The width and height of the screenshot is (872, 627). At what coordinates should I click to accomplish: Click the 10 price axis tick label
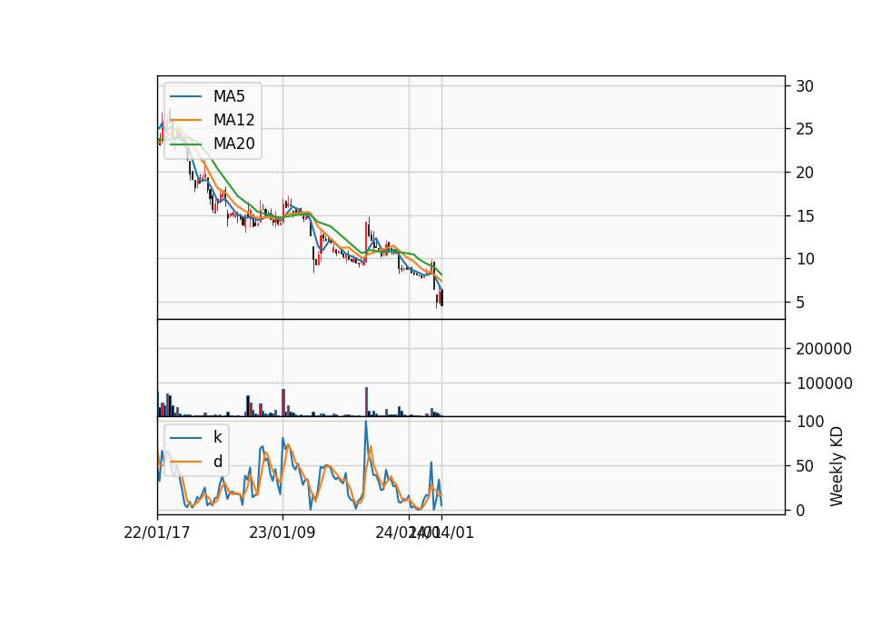click(805, 259)
